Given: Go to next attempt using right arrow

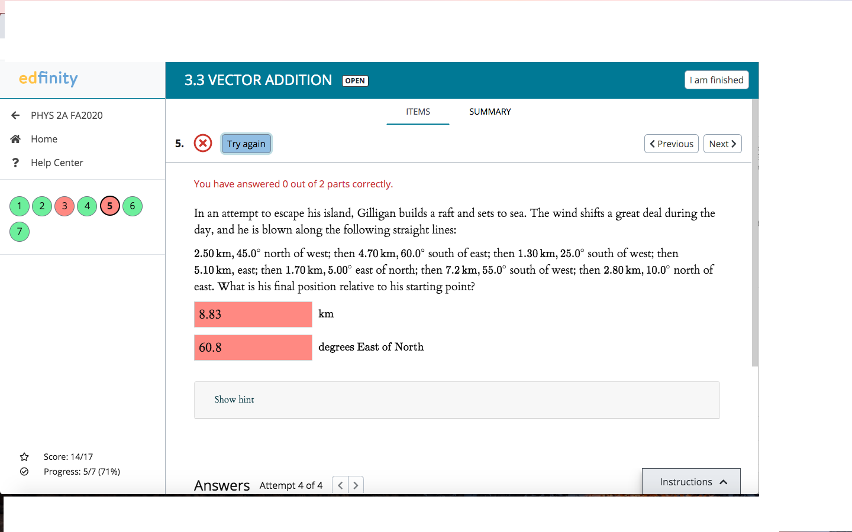Looking at the screenshot, I should (x=356, y=485).
